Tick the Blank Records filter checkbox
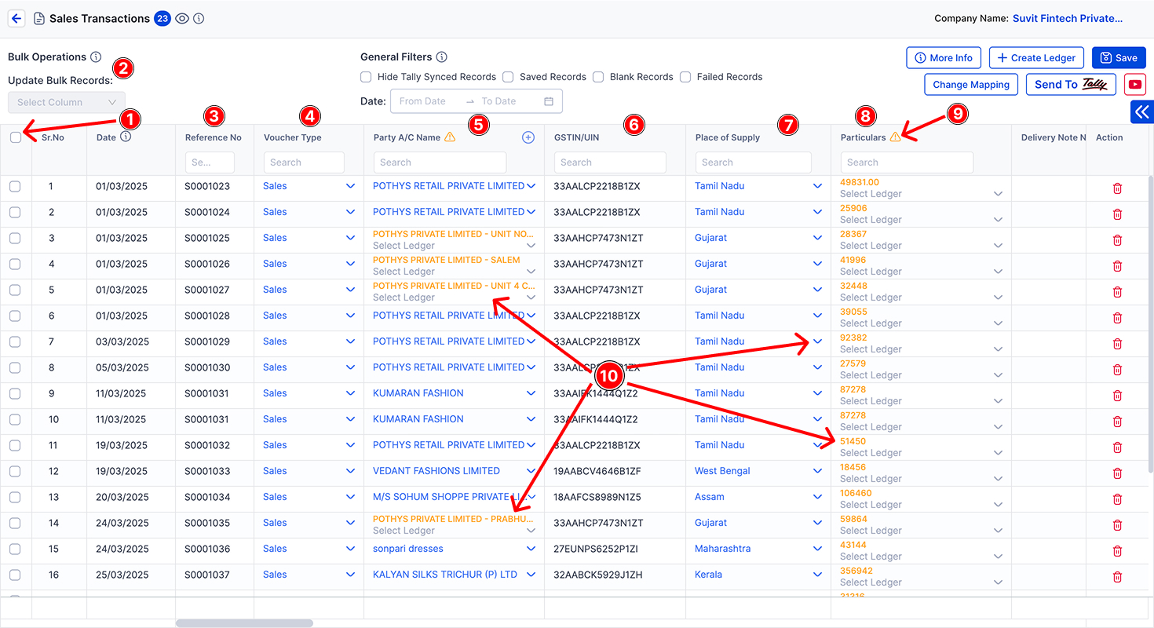 point(598,77)
